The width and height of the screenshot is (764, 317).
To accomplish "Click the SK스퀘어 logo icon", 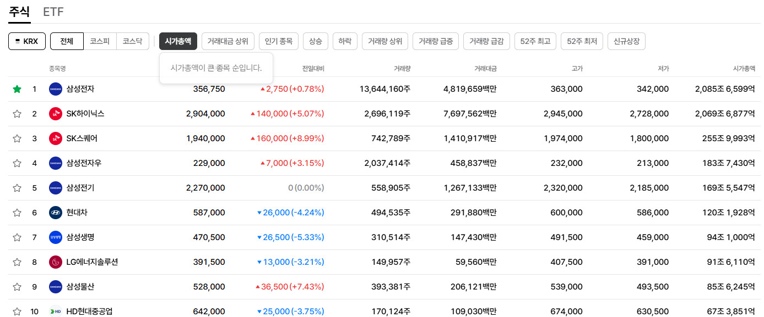I will [56, 138].
